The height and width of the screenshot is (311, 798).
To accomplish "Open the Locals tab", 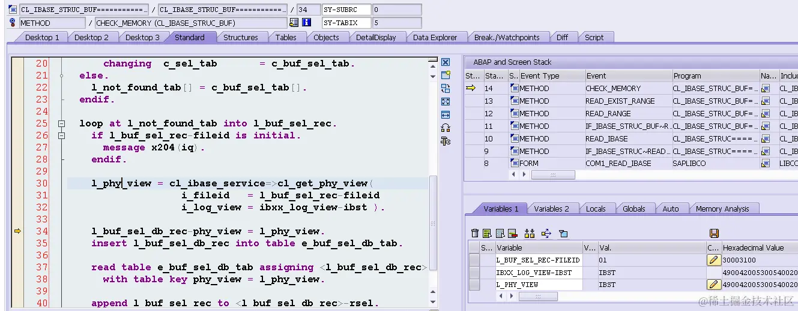I will tap(596, 209).
